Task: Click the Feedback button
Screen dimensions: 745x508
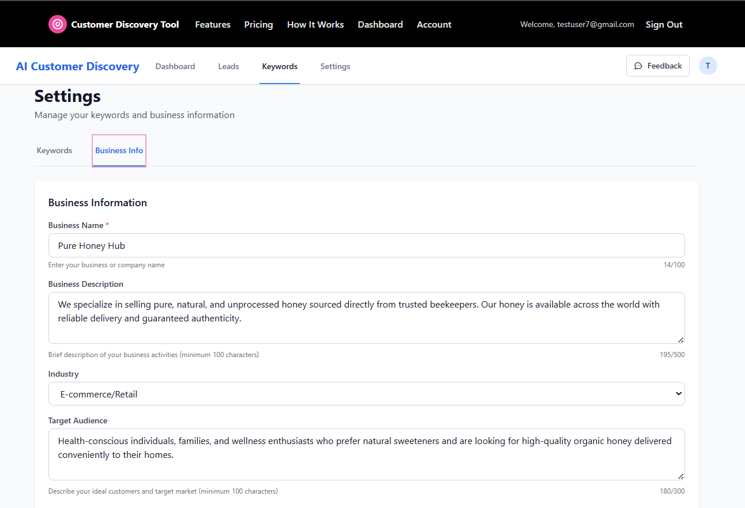Action: (658, 66)
